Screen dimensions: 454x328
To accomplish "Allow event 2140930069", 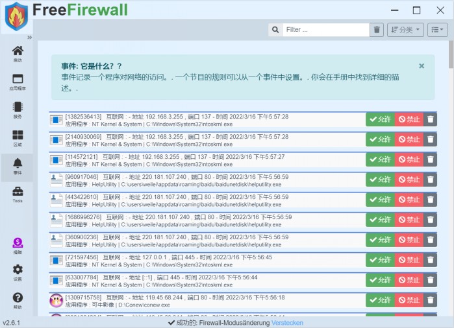I will 380,139.
